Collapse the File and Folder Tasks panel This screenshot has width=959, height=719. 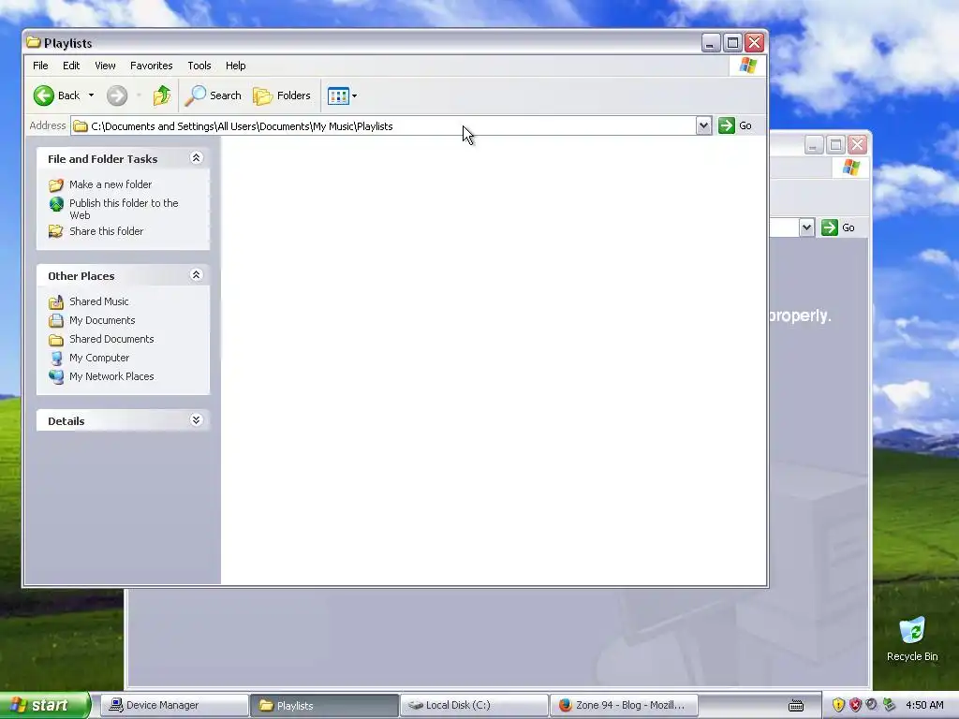click(196, 158)
